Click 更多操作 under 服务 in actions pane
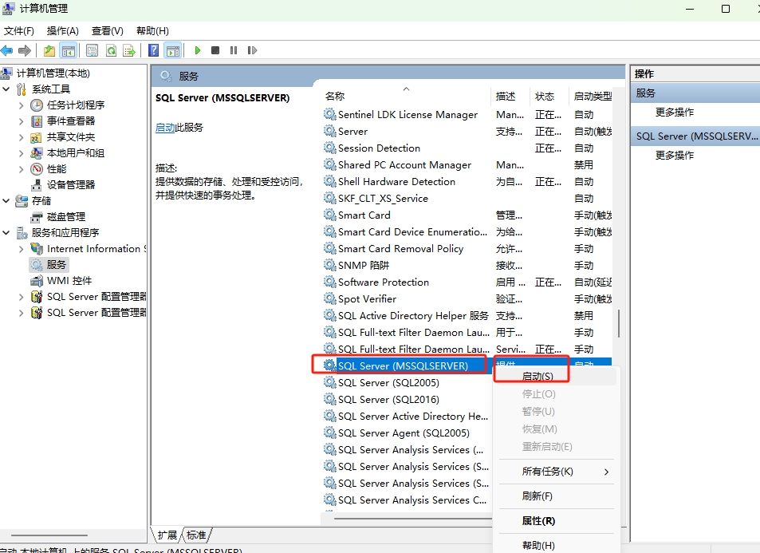Image resolution: width=760 pixels, height=553 pixels. click(675, 113)
